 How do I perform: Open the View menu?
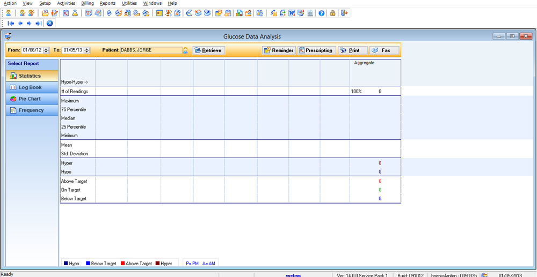click(27, 3)
